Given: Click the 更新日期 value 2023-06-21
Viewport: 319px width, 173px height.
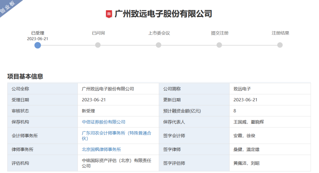Looking at the screenshot, I should click(245, 100).
